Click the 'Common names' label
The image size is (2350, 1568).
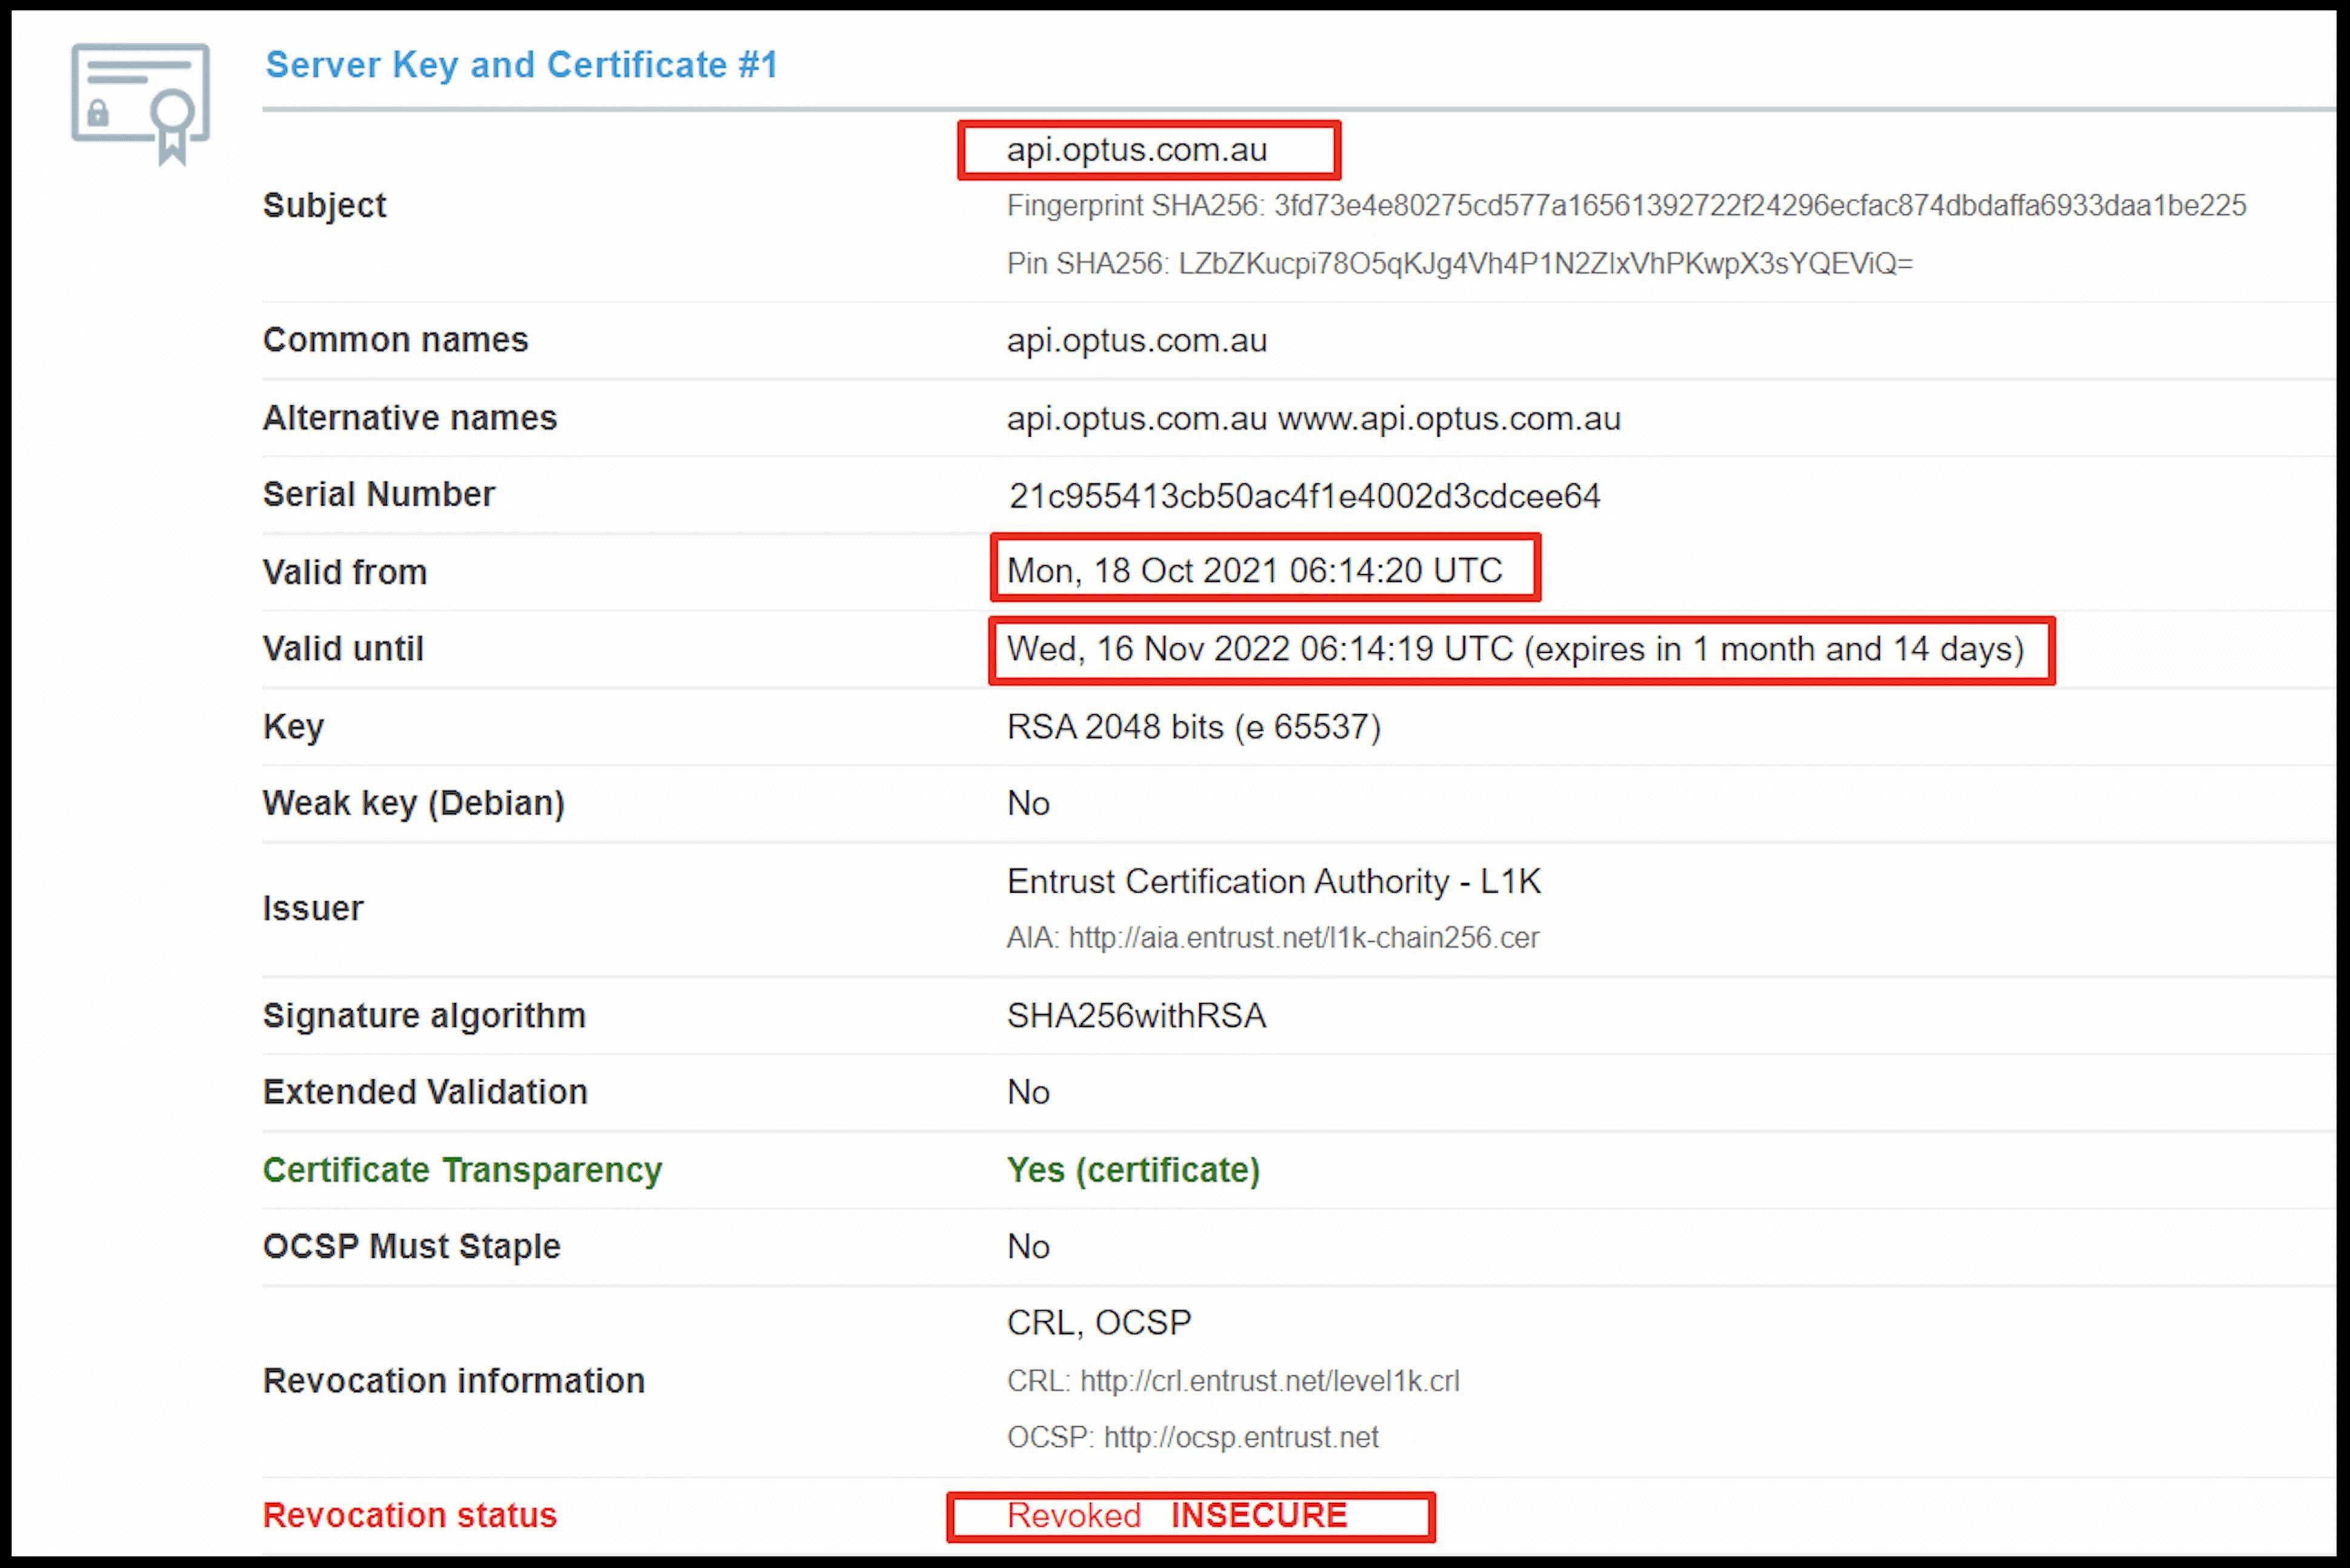(x=395, y=341)
